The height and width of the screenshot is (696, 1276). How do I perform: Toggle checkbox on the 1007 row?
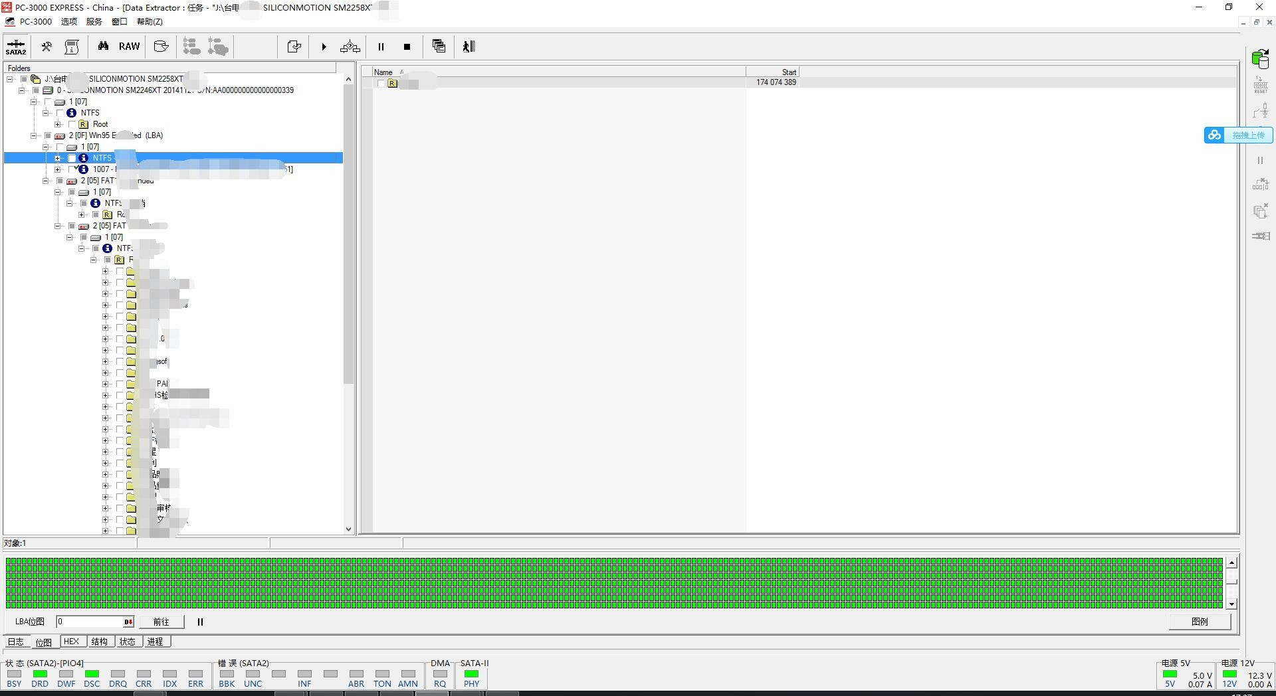click(72, 169)
